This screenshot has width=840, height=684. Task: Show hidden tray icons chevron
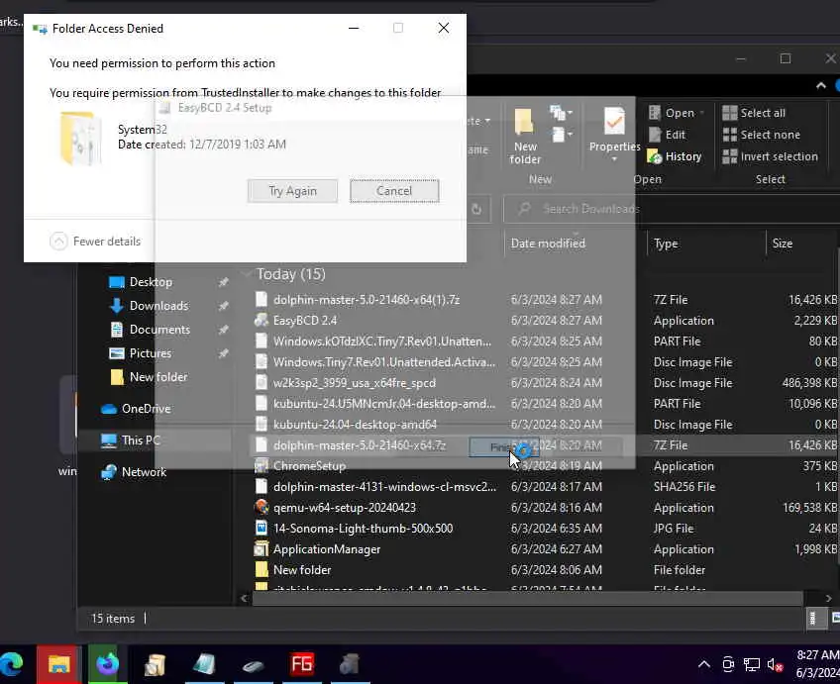tap(704, 665)
